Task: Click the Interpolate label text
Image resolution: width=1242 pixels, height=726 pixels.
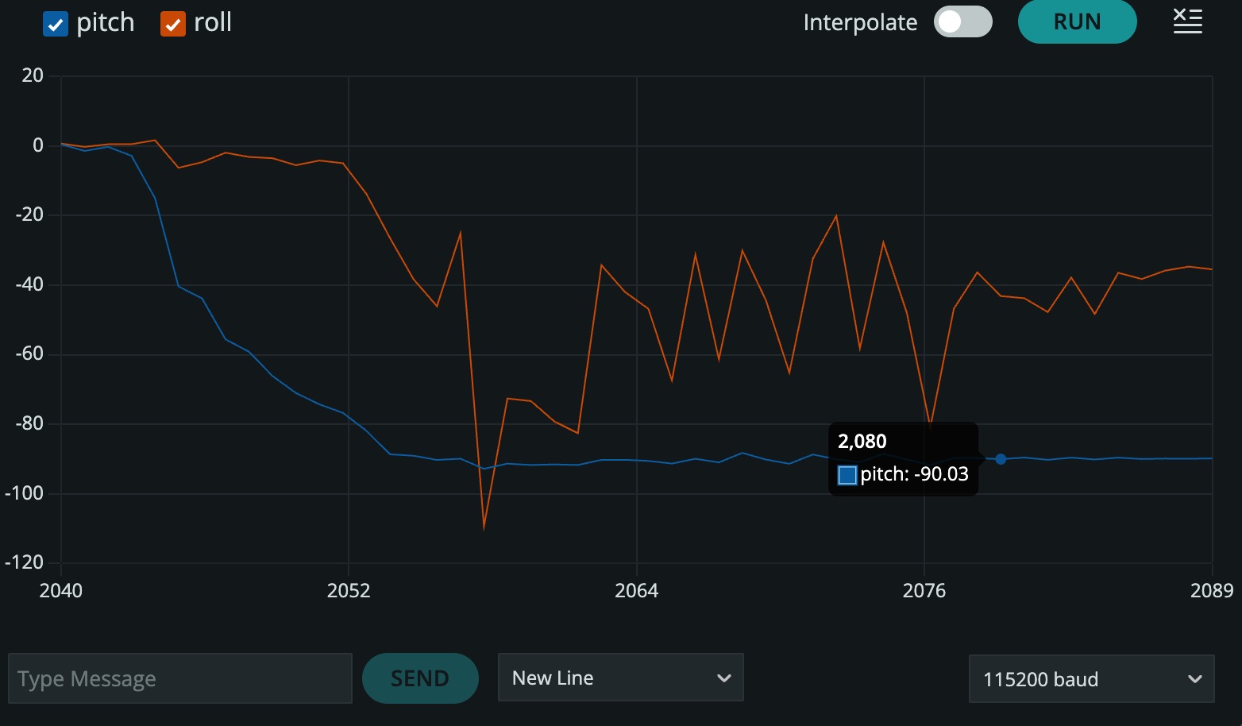Action: tap(860, 23)
